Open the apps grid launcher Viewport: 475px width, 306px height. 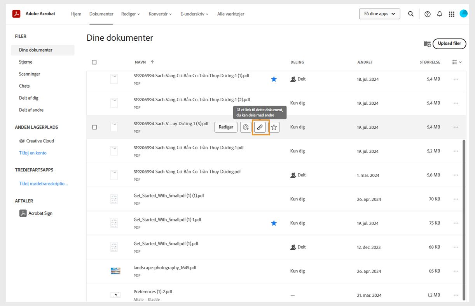pos(452,14)
